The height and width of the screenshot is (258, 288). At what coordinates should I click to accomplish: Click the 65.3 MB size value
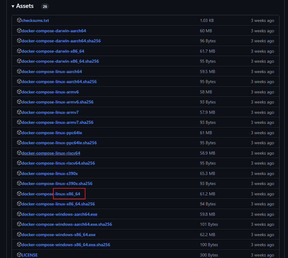tap(207, 173)
